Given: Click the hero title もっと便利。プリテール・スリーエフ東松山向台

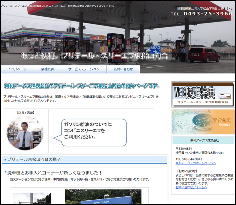Looking at the screenshot, I should coord(94,56).
